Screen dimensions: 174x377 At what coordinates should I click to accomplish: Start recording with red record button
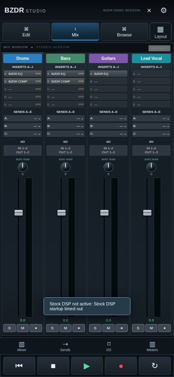pos(121,366)
